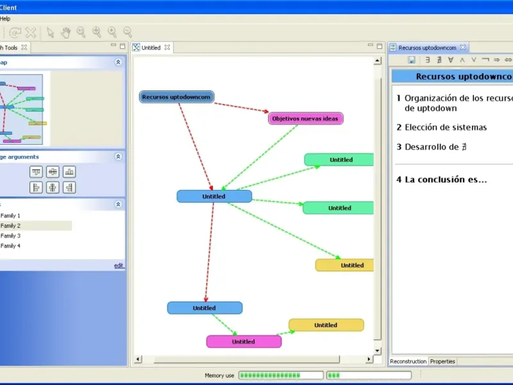Select the Objetivos nuevas ideas node
The image size is (513, 385).
306,119
